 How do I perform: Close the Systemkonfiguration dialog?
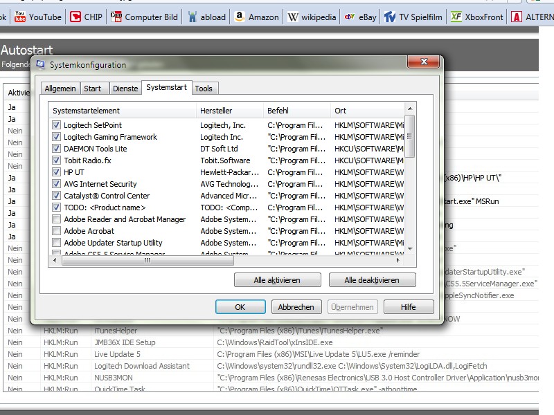pyautogui.click(x=424, y=62)
